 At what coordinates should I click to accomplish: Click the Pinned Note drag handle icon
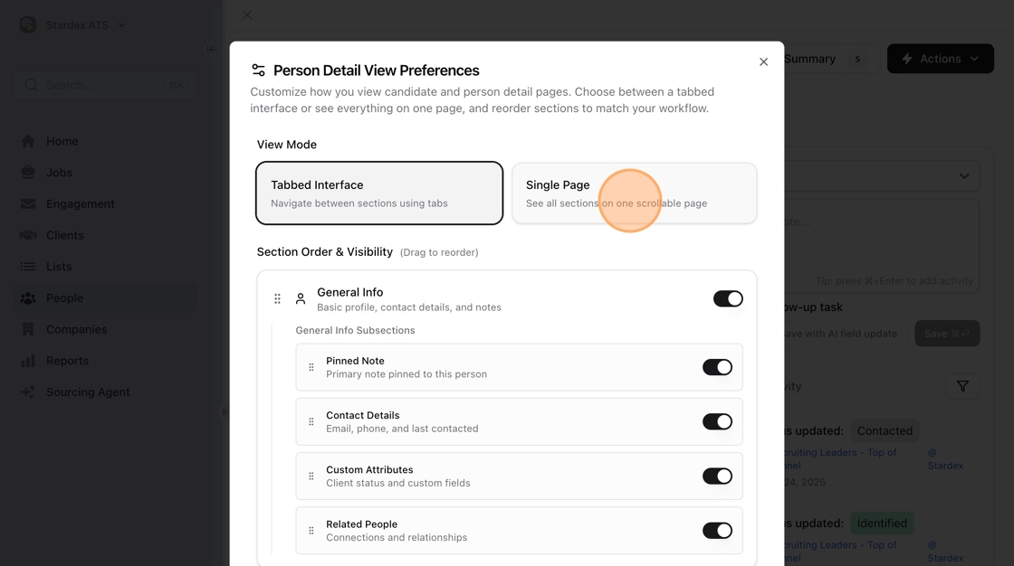(311, 367)
